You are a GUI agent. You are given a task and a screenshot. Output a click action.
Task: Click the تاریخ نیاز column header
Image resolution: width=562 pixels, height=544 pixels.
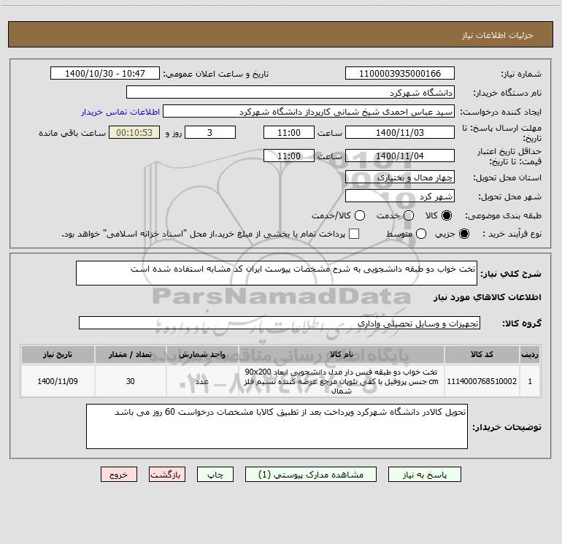pyautogui.click(x=58, y=354)
